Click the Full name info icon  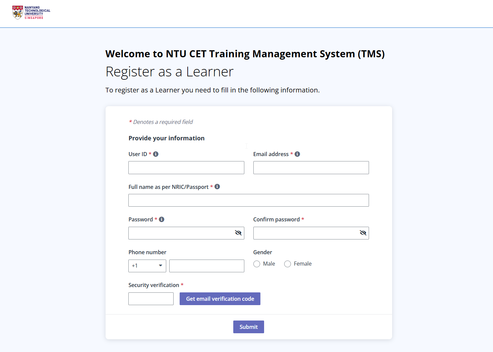pos(217,186)
